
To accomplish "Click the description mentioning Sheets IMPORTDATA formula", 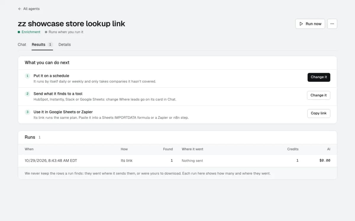I will (111, 118).
